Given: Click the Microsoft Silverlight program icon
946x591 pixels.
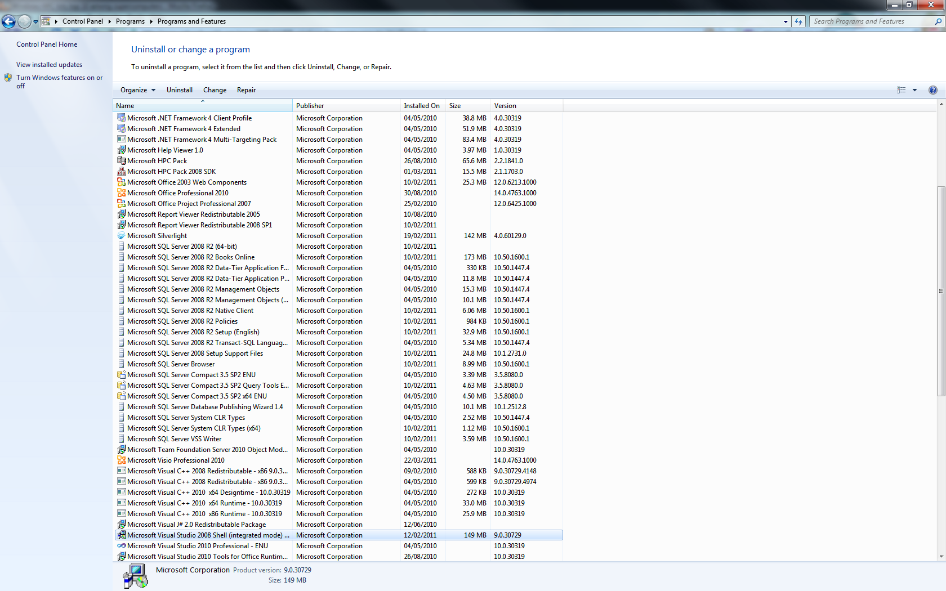Looking at the screenshot, I should click(x=121, y=236).
